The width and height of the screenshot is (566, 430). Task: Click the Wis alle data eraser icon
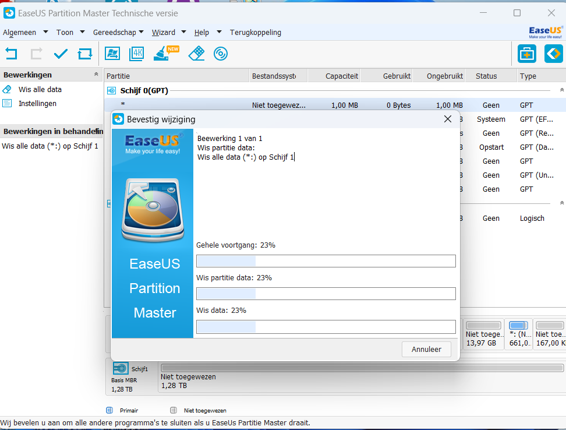(x=7, y=89)
